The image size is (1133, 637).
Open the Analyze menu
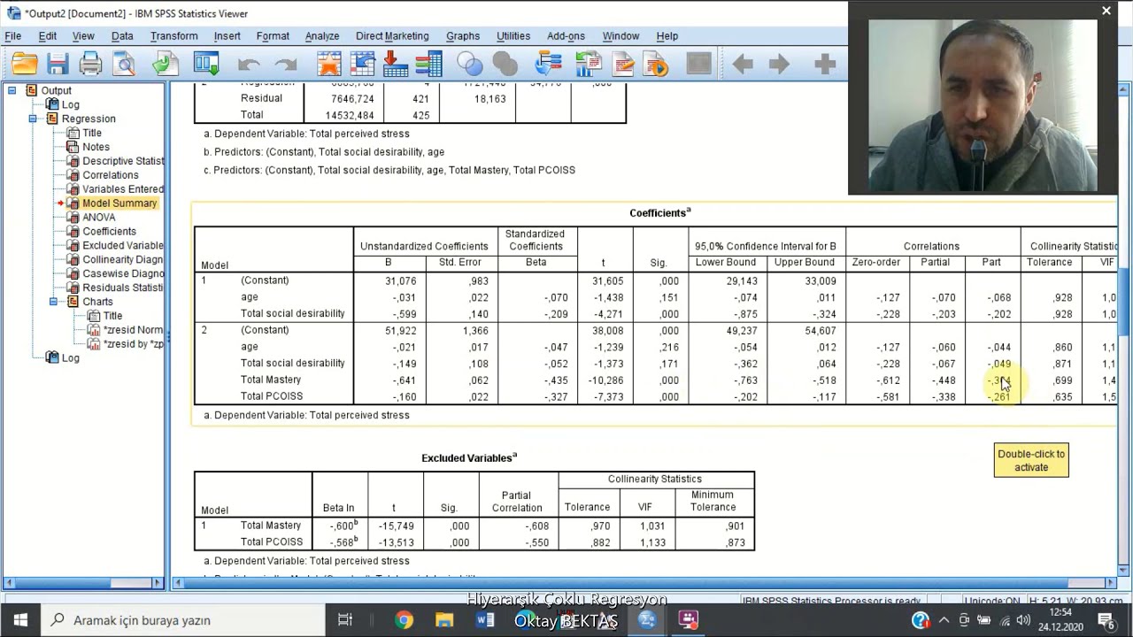click(322, 36)
